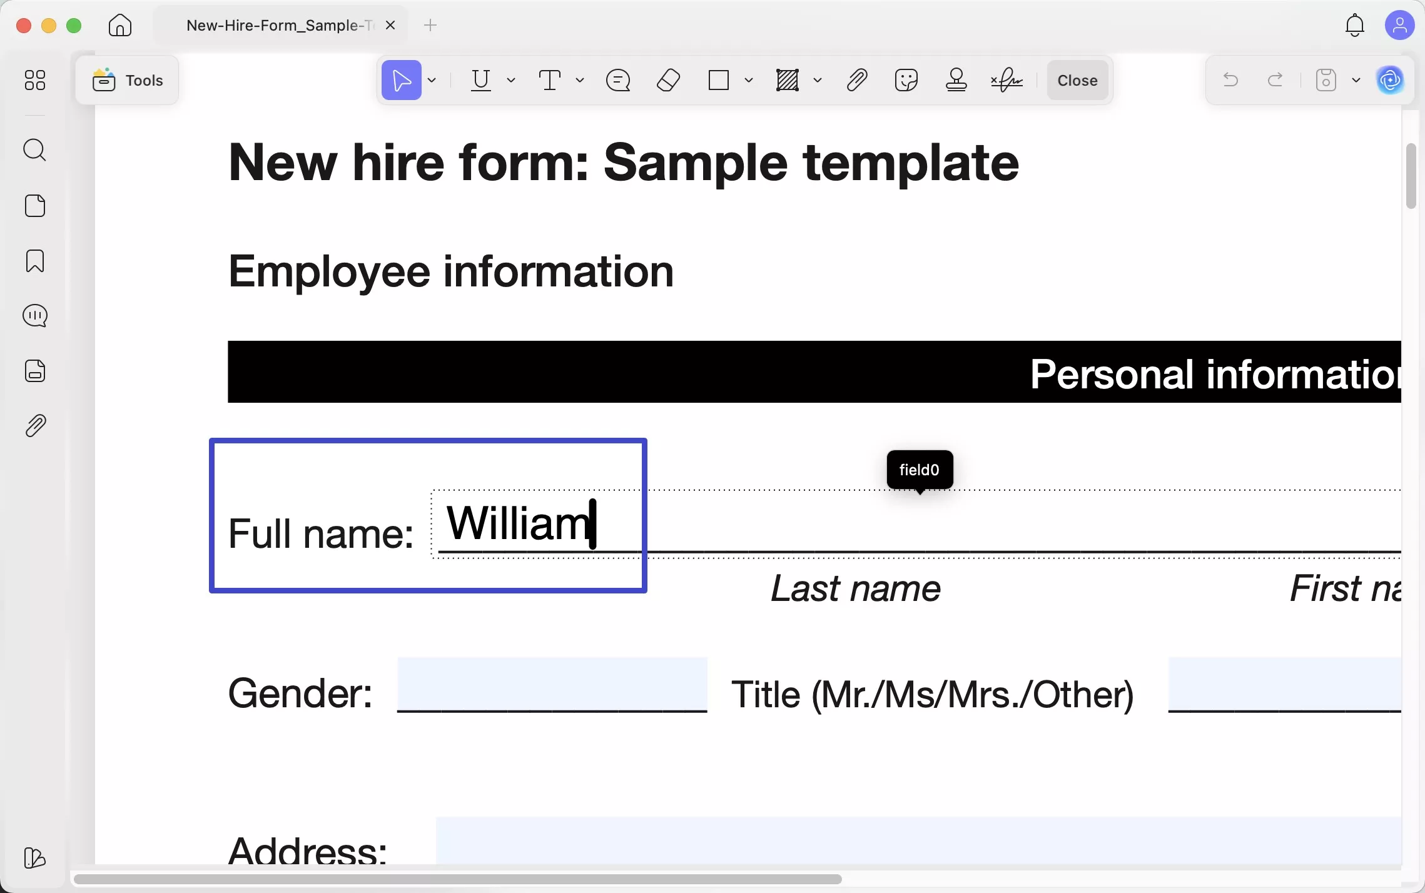Screen dimensions: 1425x893
Task: Show the bookmarks panel
Action: pos(35,261)
